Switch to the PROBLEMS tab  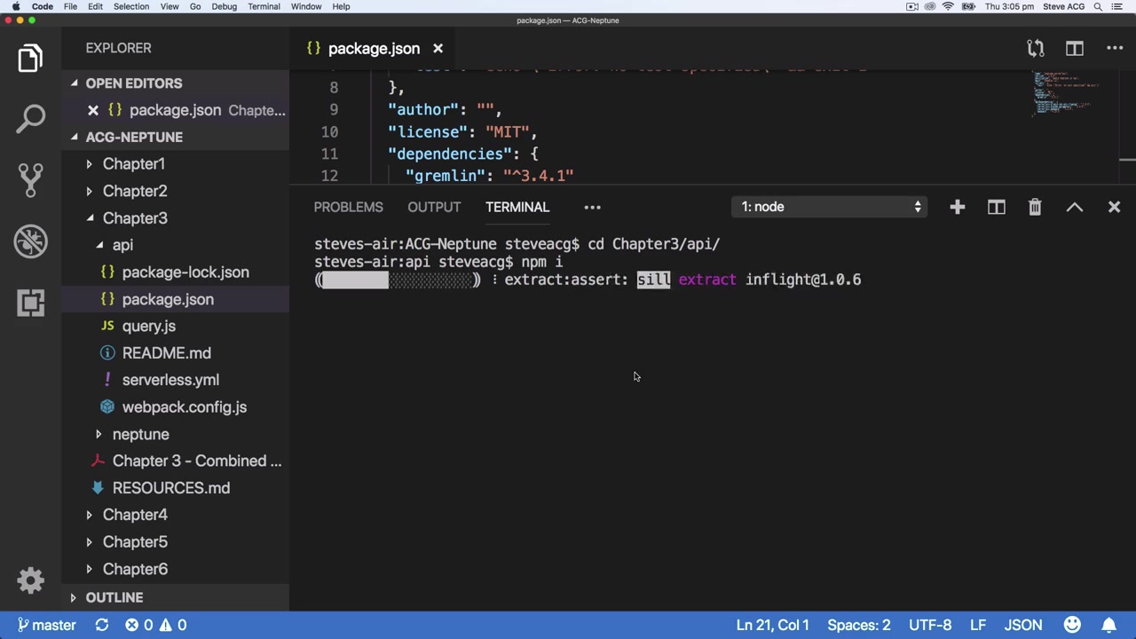pos(348,207)
